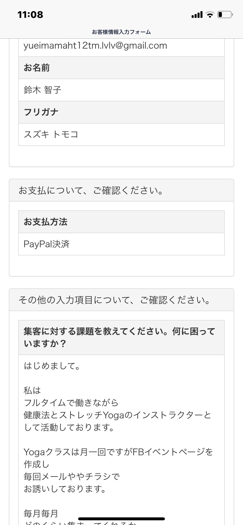Tap the Wi-Fi status icon
This screenshot has width=243, height=525.
click(x=210, y=15)
